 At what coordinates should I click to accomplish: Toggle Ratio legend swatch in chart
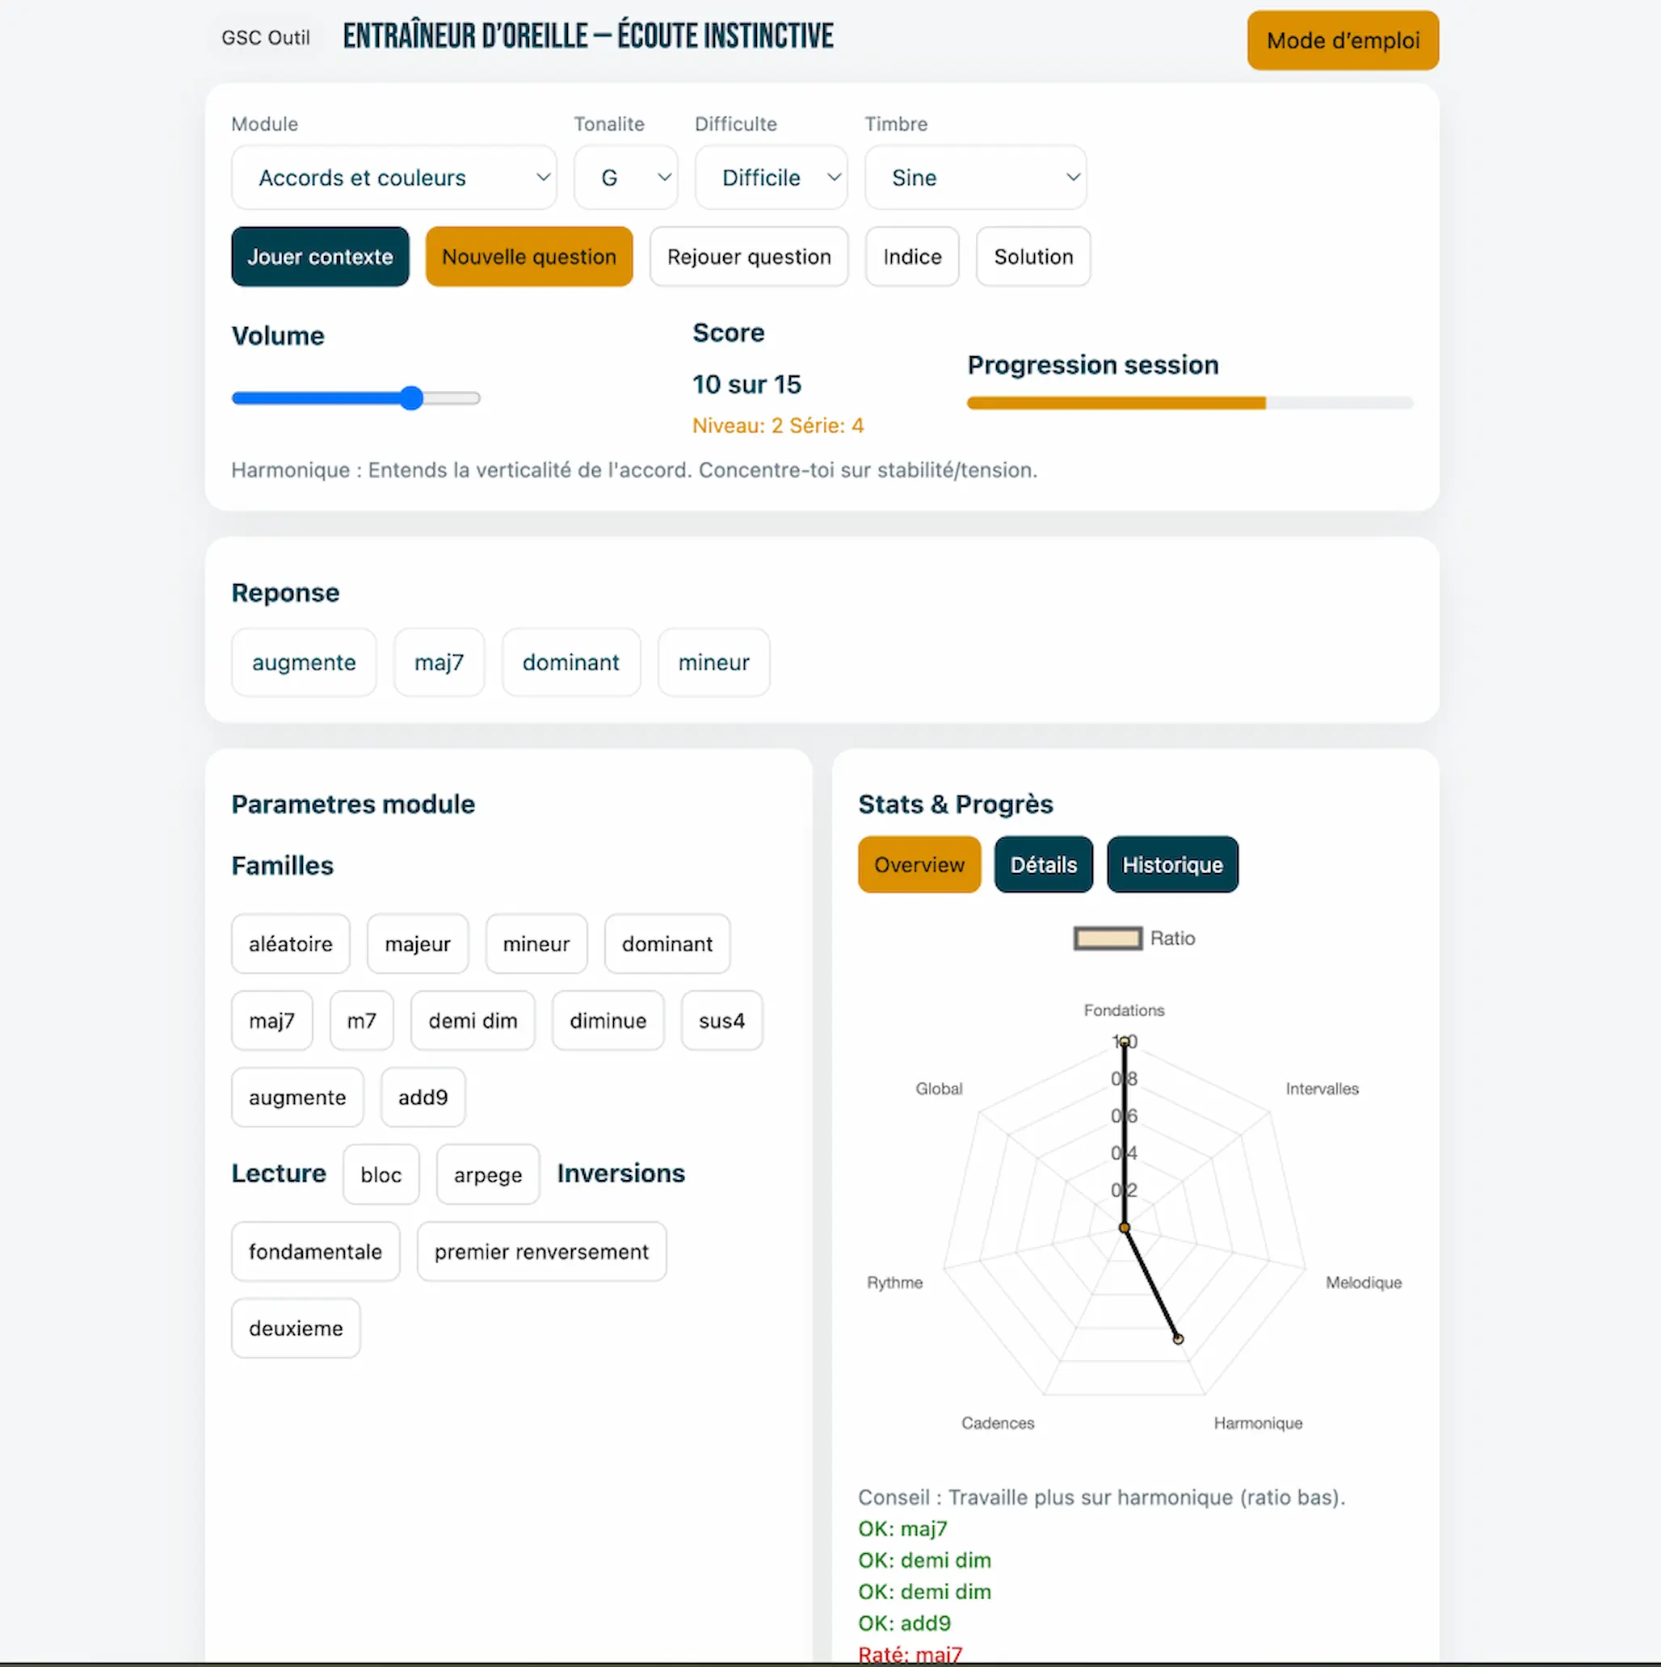[1107, 938]
